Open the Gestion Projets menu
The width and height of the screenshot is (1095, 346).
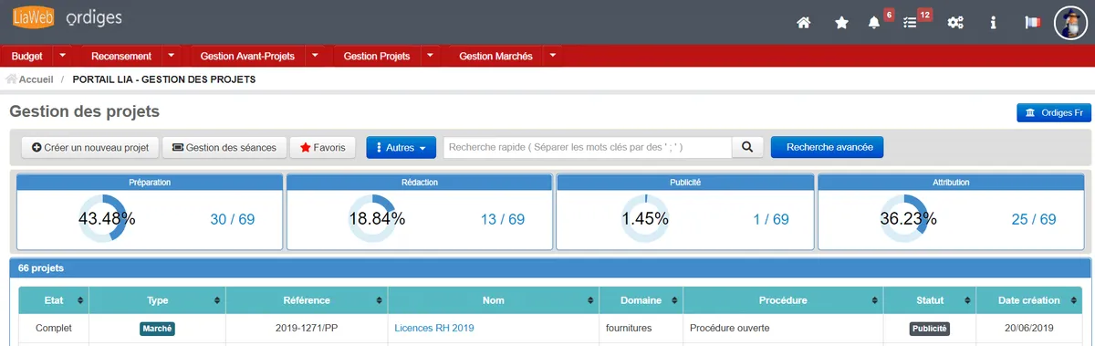[376, 56]
